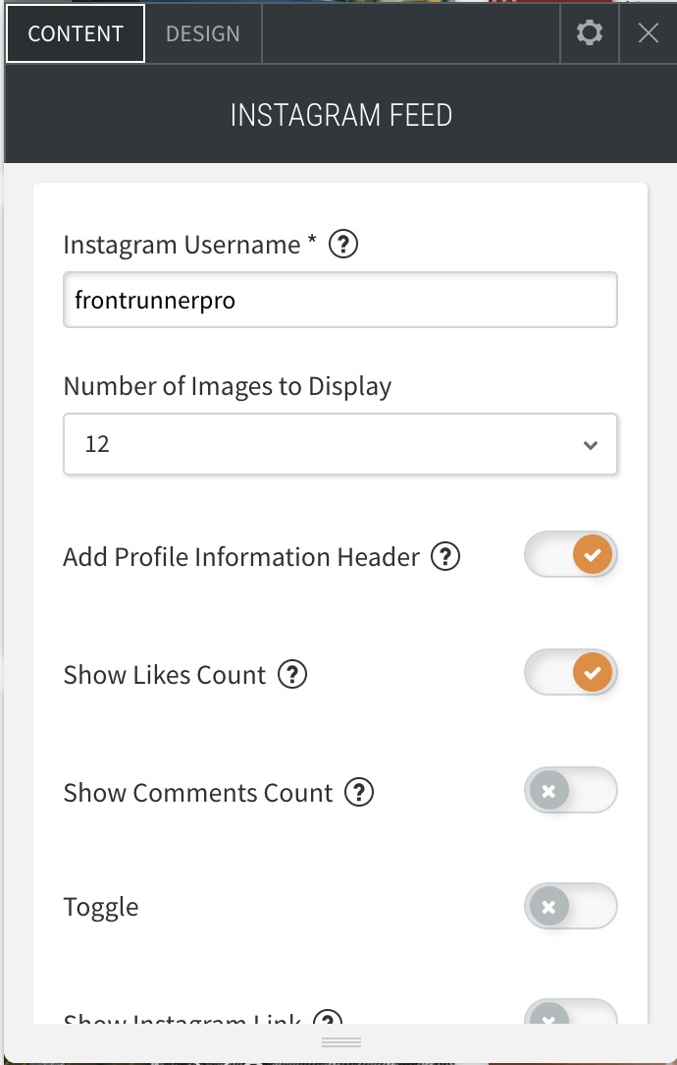Image resolution: width=677 pixels, height=1065 pixels.
Task: Click the INSTAGRAM FEED panel title
Action: pyautogui.click(x=341, y=115)
